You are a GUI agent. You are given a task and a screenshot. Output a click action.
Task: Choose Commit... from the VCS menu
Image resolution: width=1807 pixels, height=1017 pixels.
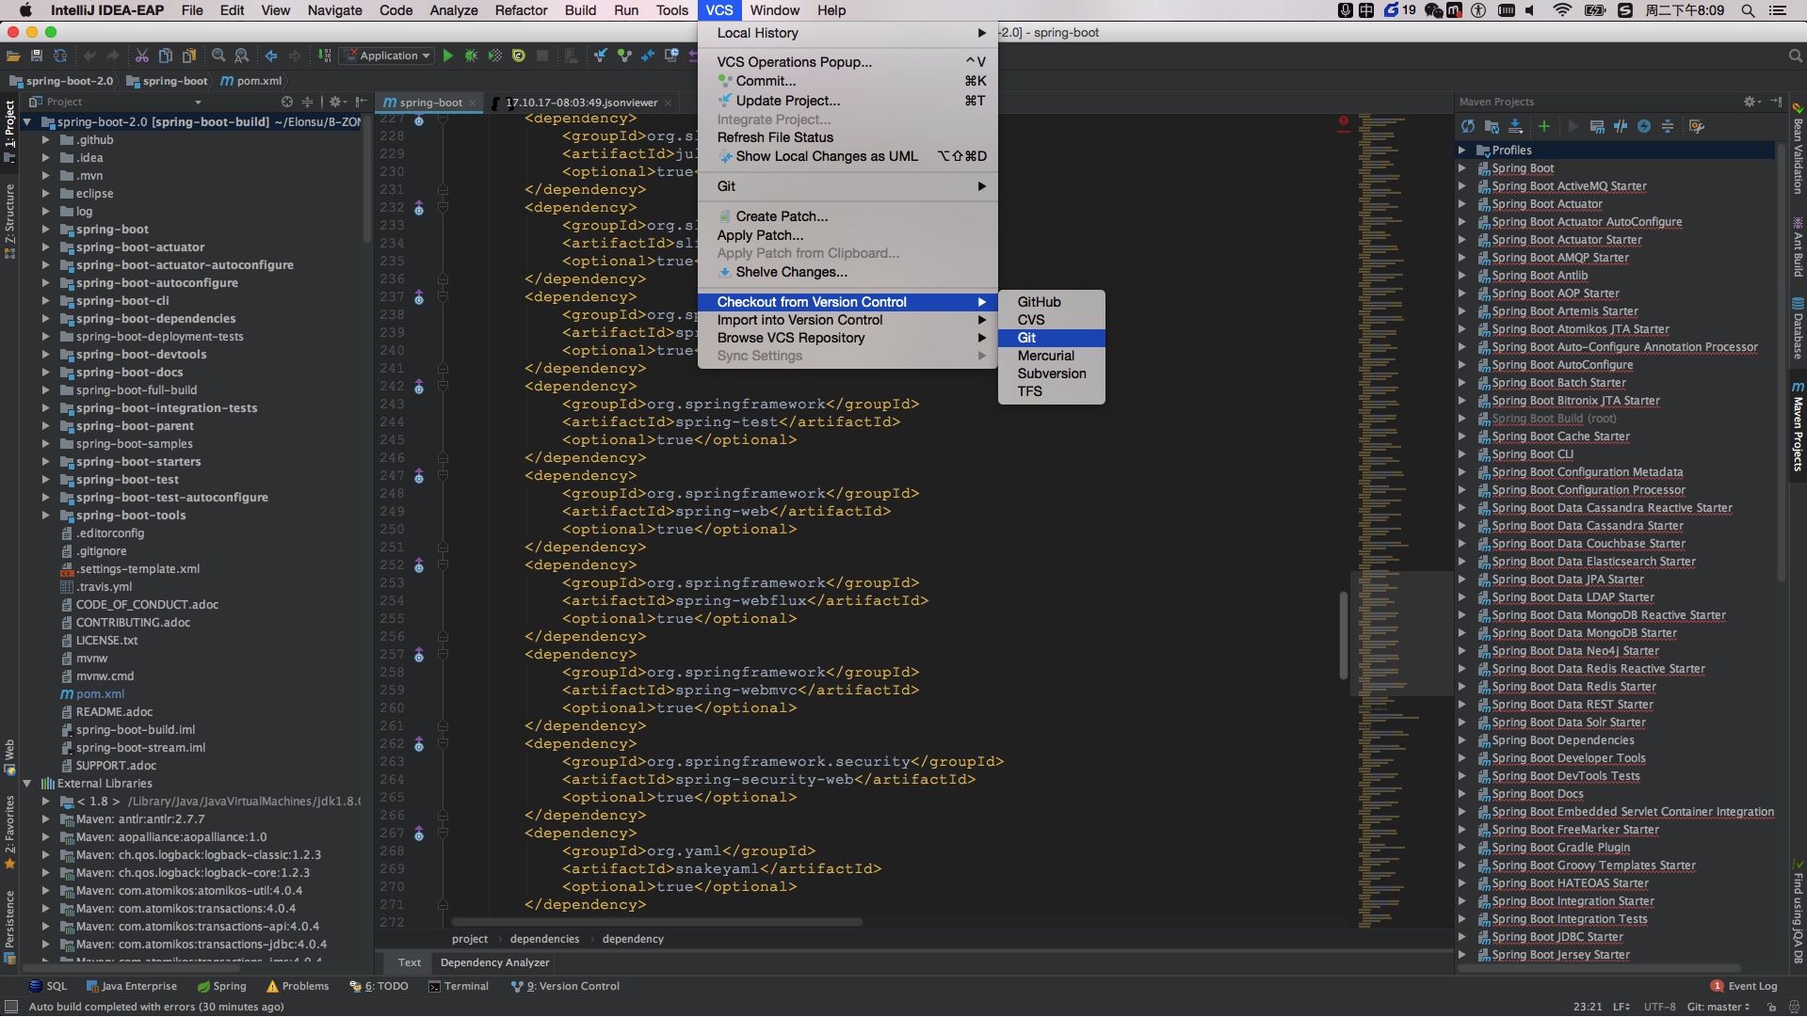[847, 81]
